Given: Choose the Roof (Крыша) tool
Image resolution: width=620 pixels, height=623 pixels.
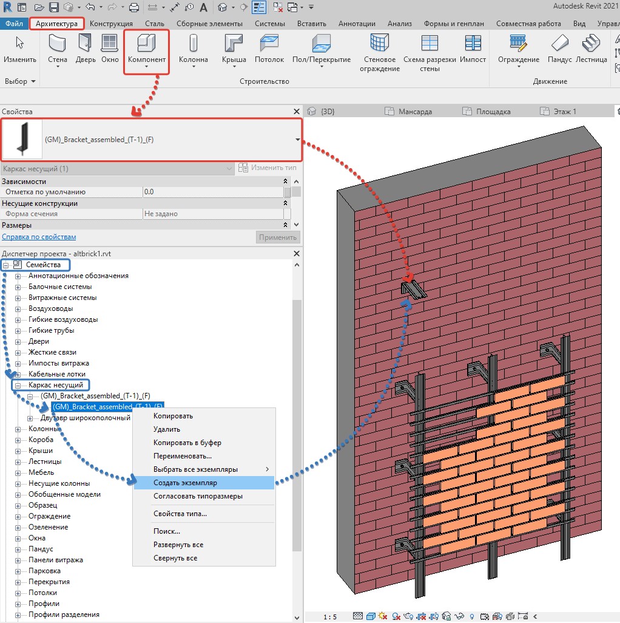Looking at the screenshot, I should pos(234,44).
